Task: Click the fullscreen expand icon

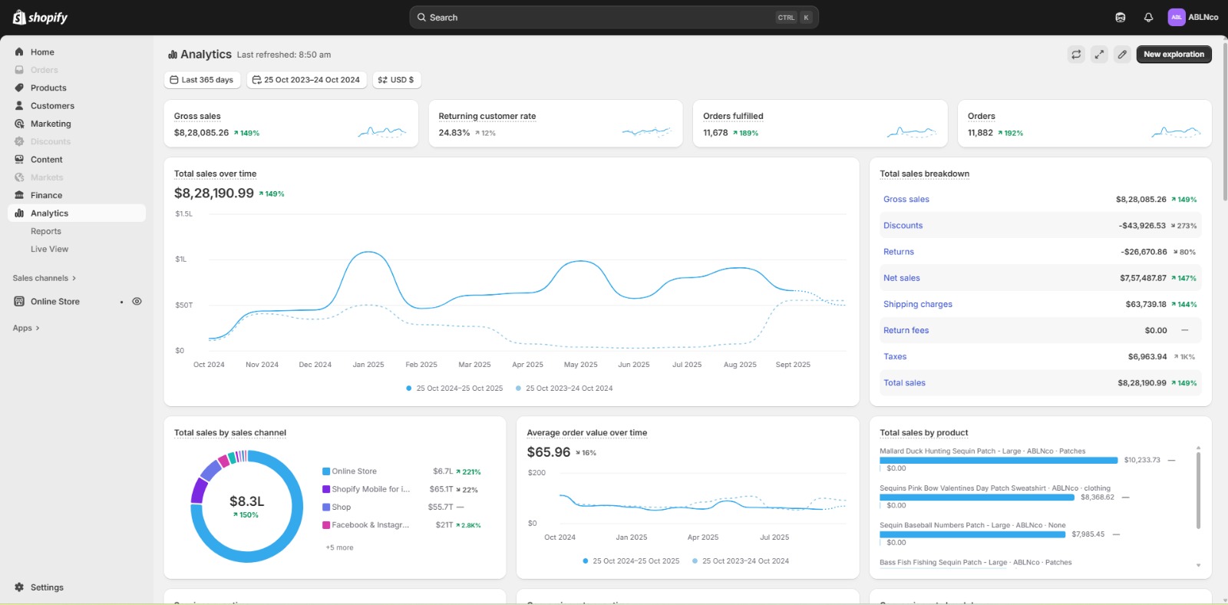Action: coord(1099,55)
